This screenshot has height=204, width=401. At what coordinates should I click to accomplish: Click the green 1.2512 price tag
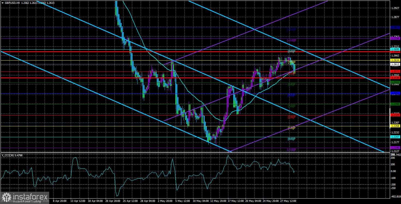click(395, 82)
